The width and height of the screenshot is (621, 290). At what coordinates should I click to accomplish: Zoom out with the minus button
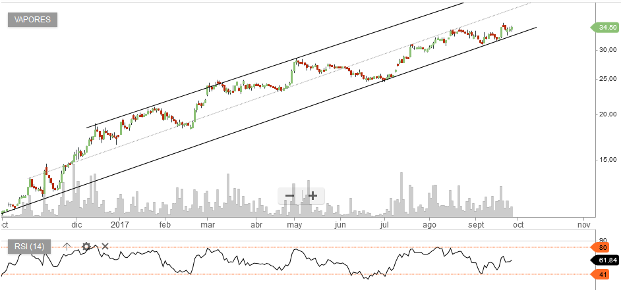tap(290, 195)
